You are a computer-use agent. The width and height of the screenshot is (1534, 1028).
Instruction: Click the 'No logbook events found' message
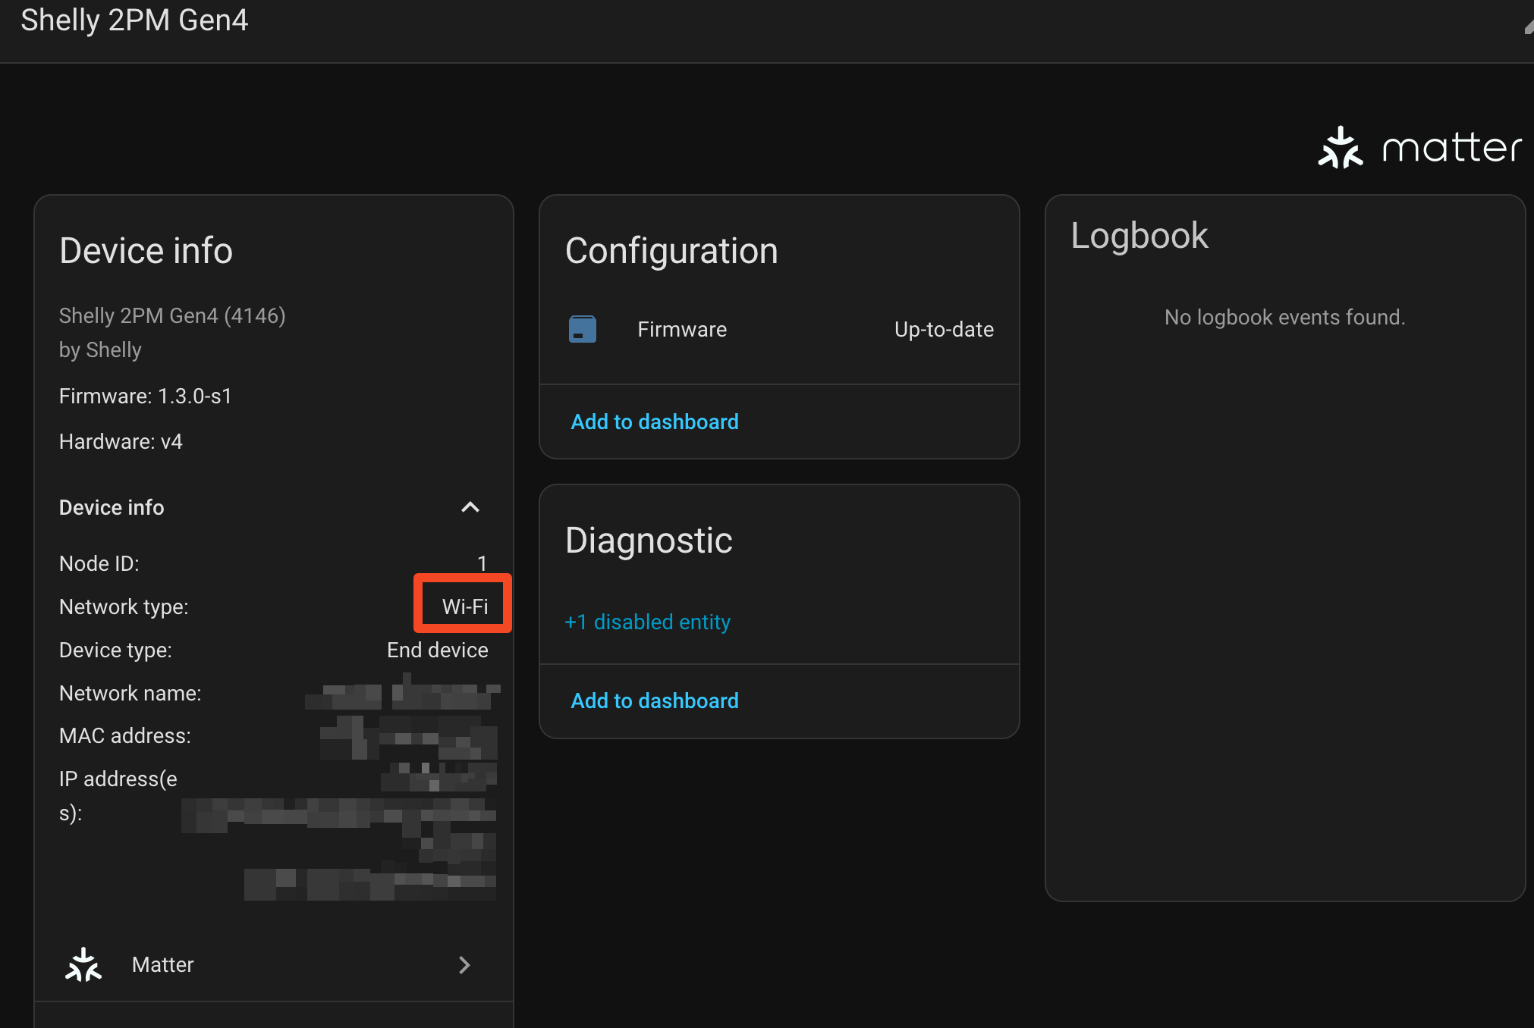pyautogui.click(x=1284, y=317)
